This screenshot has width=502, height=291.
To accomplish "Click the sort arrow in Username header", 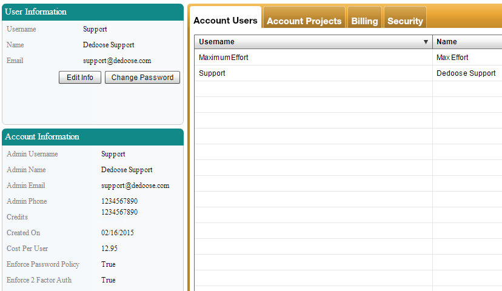I will point(426,42).
